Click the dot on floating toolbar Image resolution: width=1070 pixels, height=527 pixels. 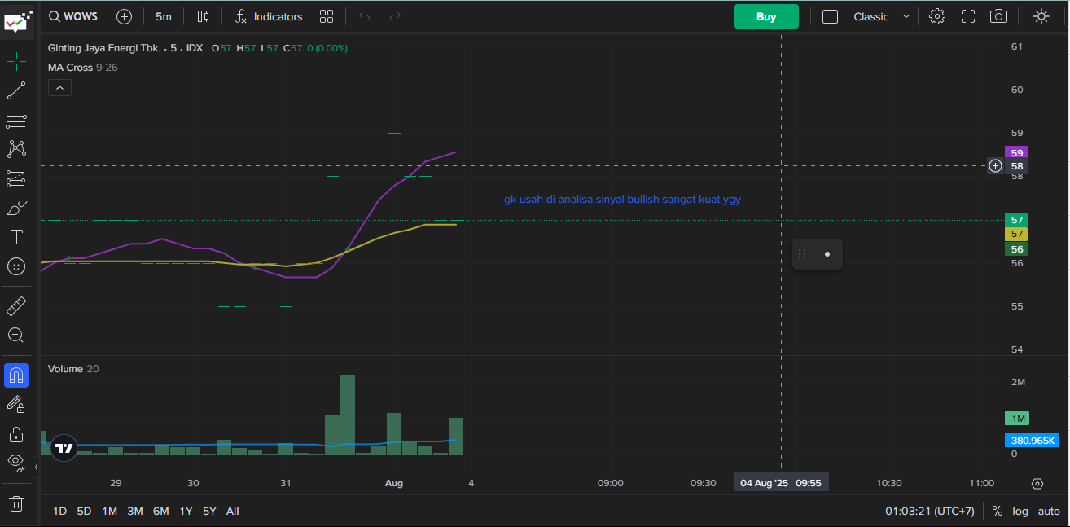pyautogui.click(x=827, y=254)
